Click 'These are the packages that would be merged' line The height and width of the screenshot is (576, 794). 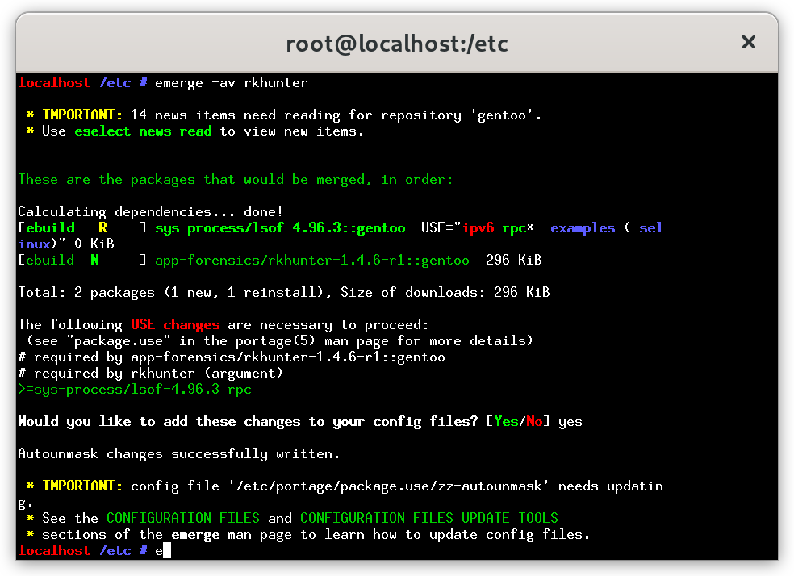[236, 180]
